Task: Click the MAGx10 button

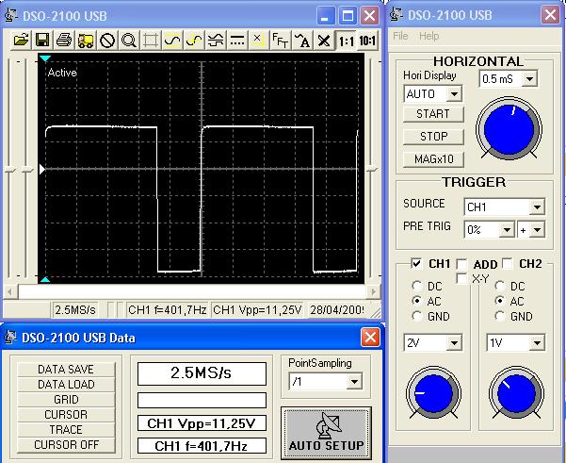Action: pos(433,159)
